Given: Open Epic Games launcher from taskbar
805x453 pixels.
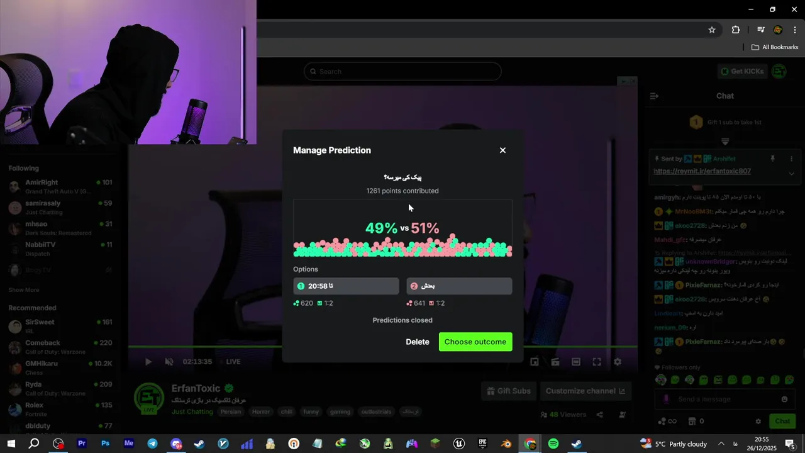Looking at the screenshot, I should pos(482,444).
